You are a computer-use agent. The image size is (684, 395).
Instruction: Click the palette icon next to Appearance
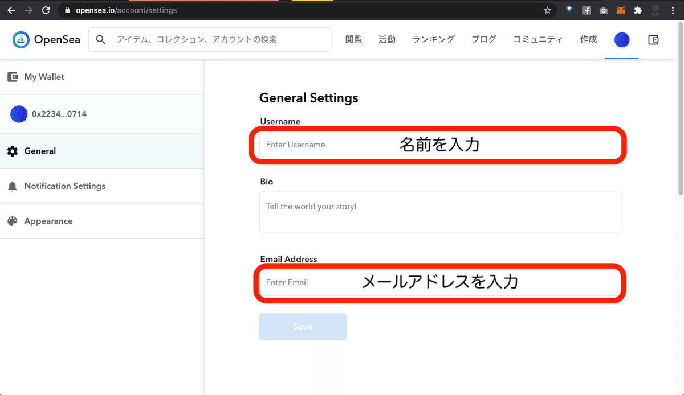click(x=13, y=221)
